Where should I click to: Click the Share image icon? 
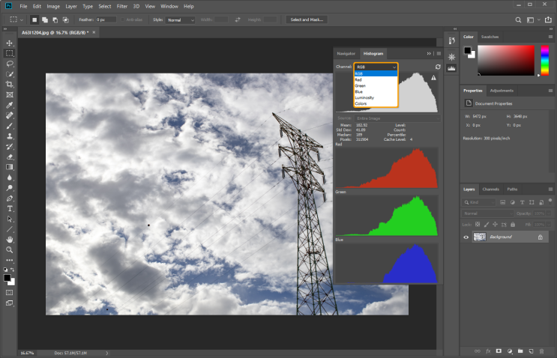coord(548,20)
